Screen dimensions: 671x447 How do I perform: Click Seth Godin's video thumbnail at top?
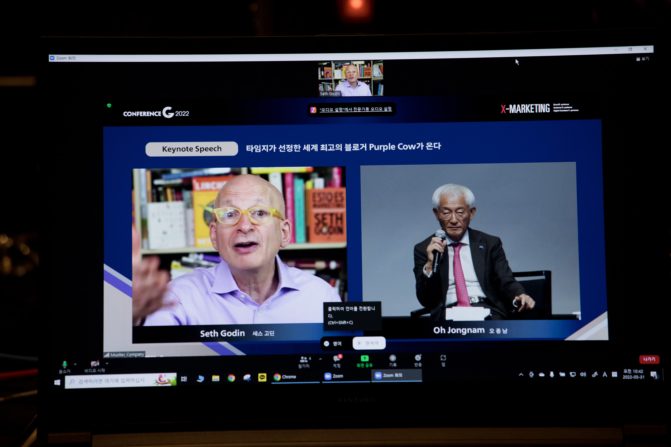(351, 78)
